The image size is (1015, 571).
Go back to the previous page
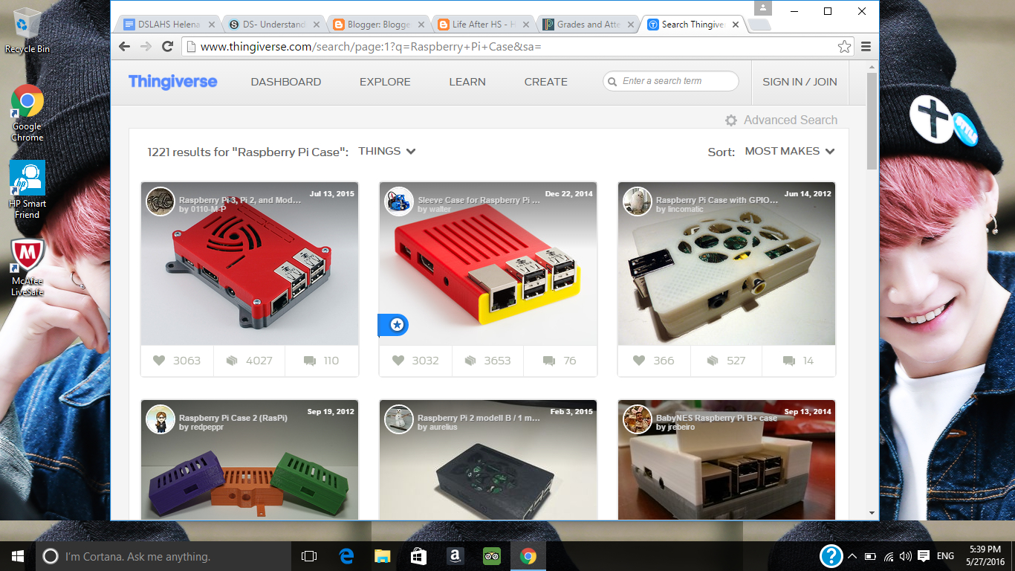(125, 46)
